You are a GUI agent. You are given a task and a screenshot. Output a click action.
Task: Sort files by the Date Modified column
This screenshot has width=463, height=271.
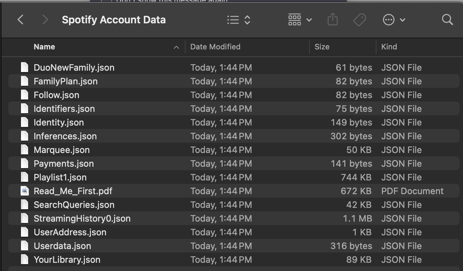click(215, 47)
